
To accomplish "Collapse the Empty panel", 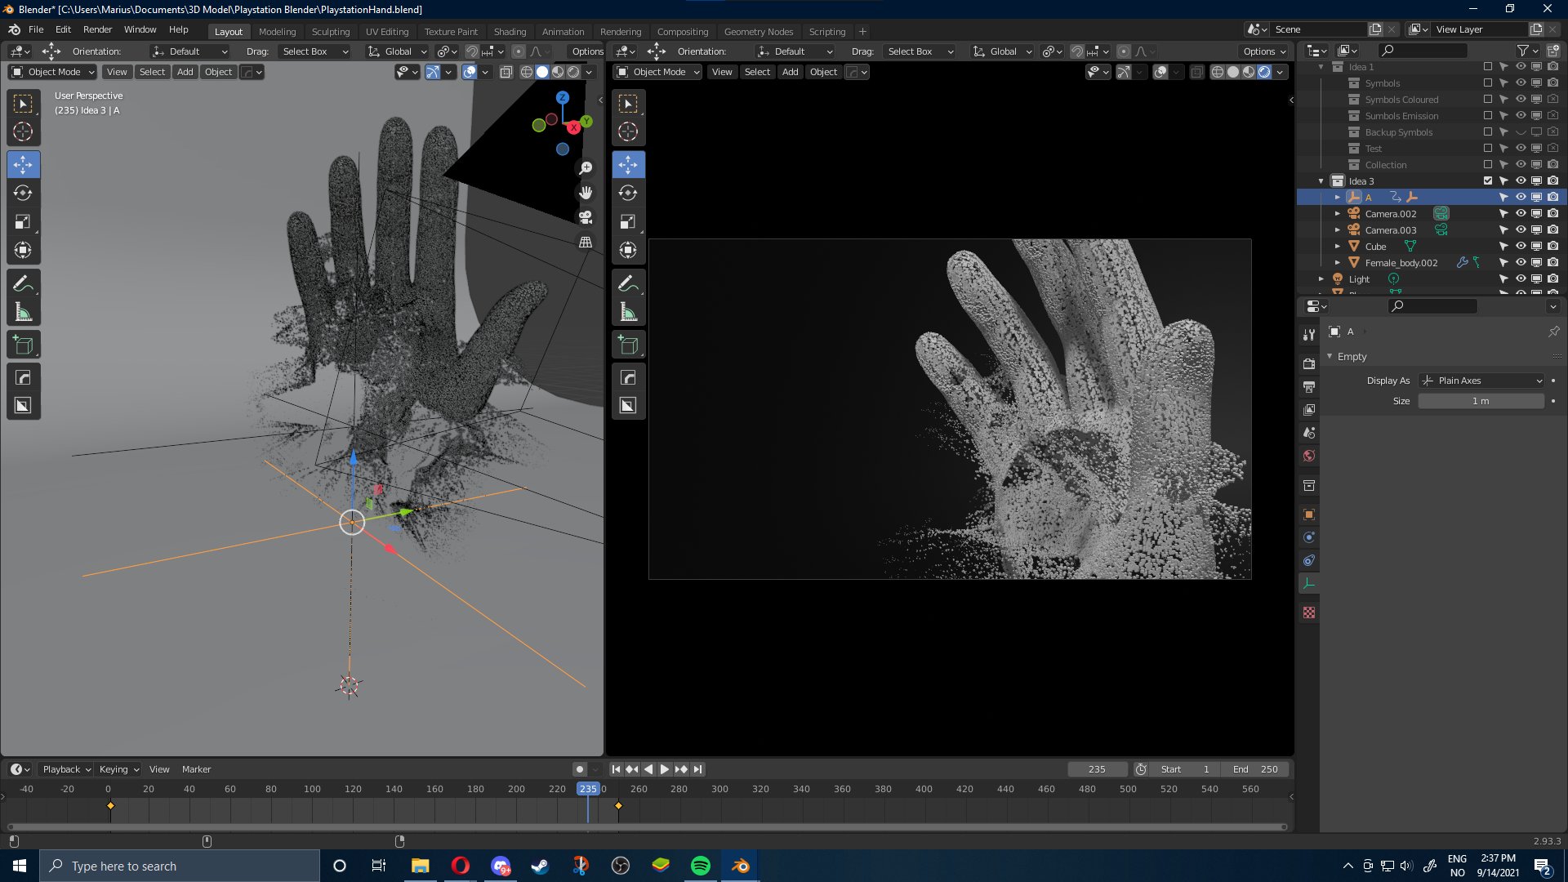I will pyautogui.click(x=1330, y=356).
